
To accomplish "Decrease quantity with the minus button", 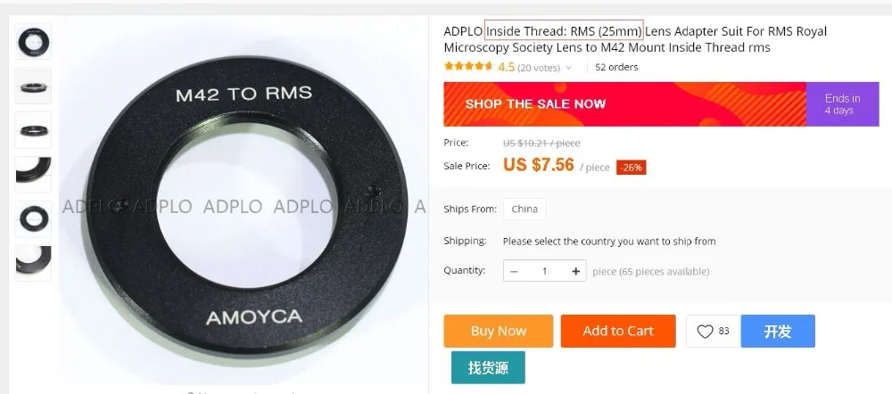I will pyautogui.click(x=514, y=271).
